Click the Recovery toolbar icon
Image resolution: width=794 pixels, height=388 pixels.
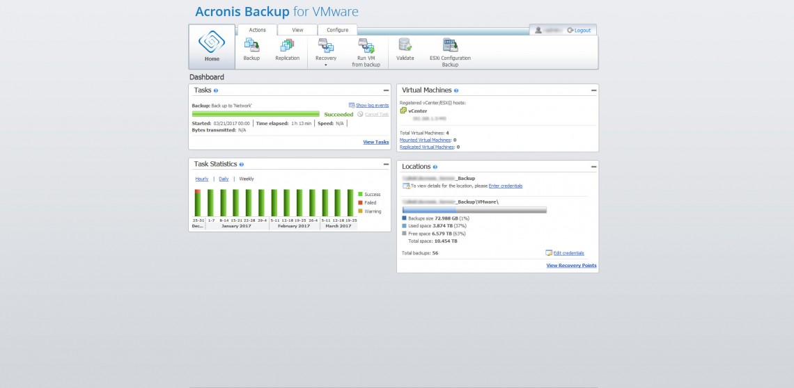pos(325,45)
